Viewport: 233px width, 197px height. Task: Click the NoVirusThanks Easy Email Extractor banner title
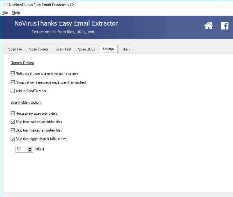pos(66,23)
